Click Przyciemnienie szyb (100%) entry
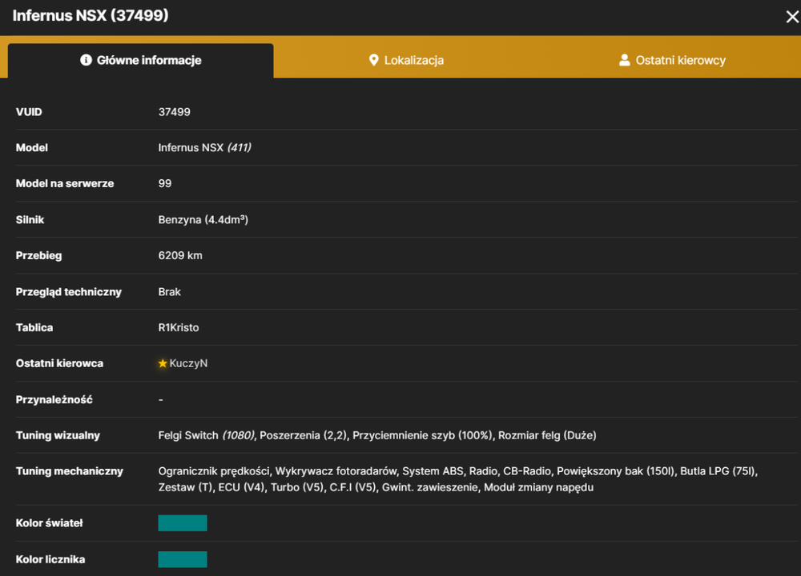The width and height of the screenshot is (801, 576). pos(422,435)
